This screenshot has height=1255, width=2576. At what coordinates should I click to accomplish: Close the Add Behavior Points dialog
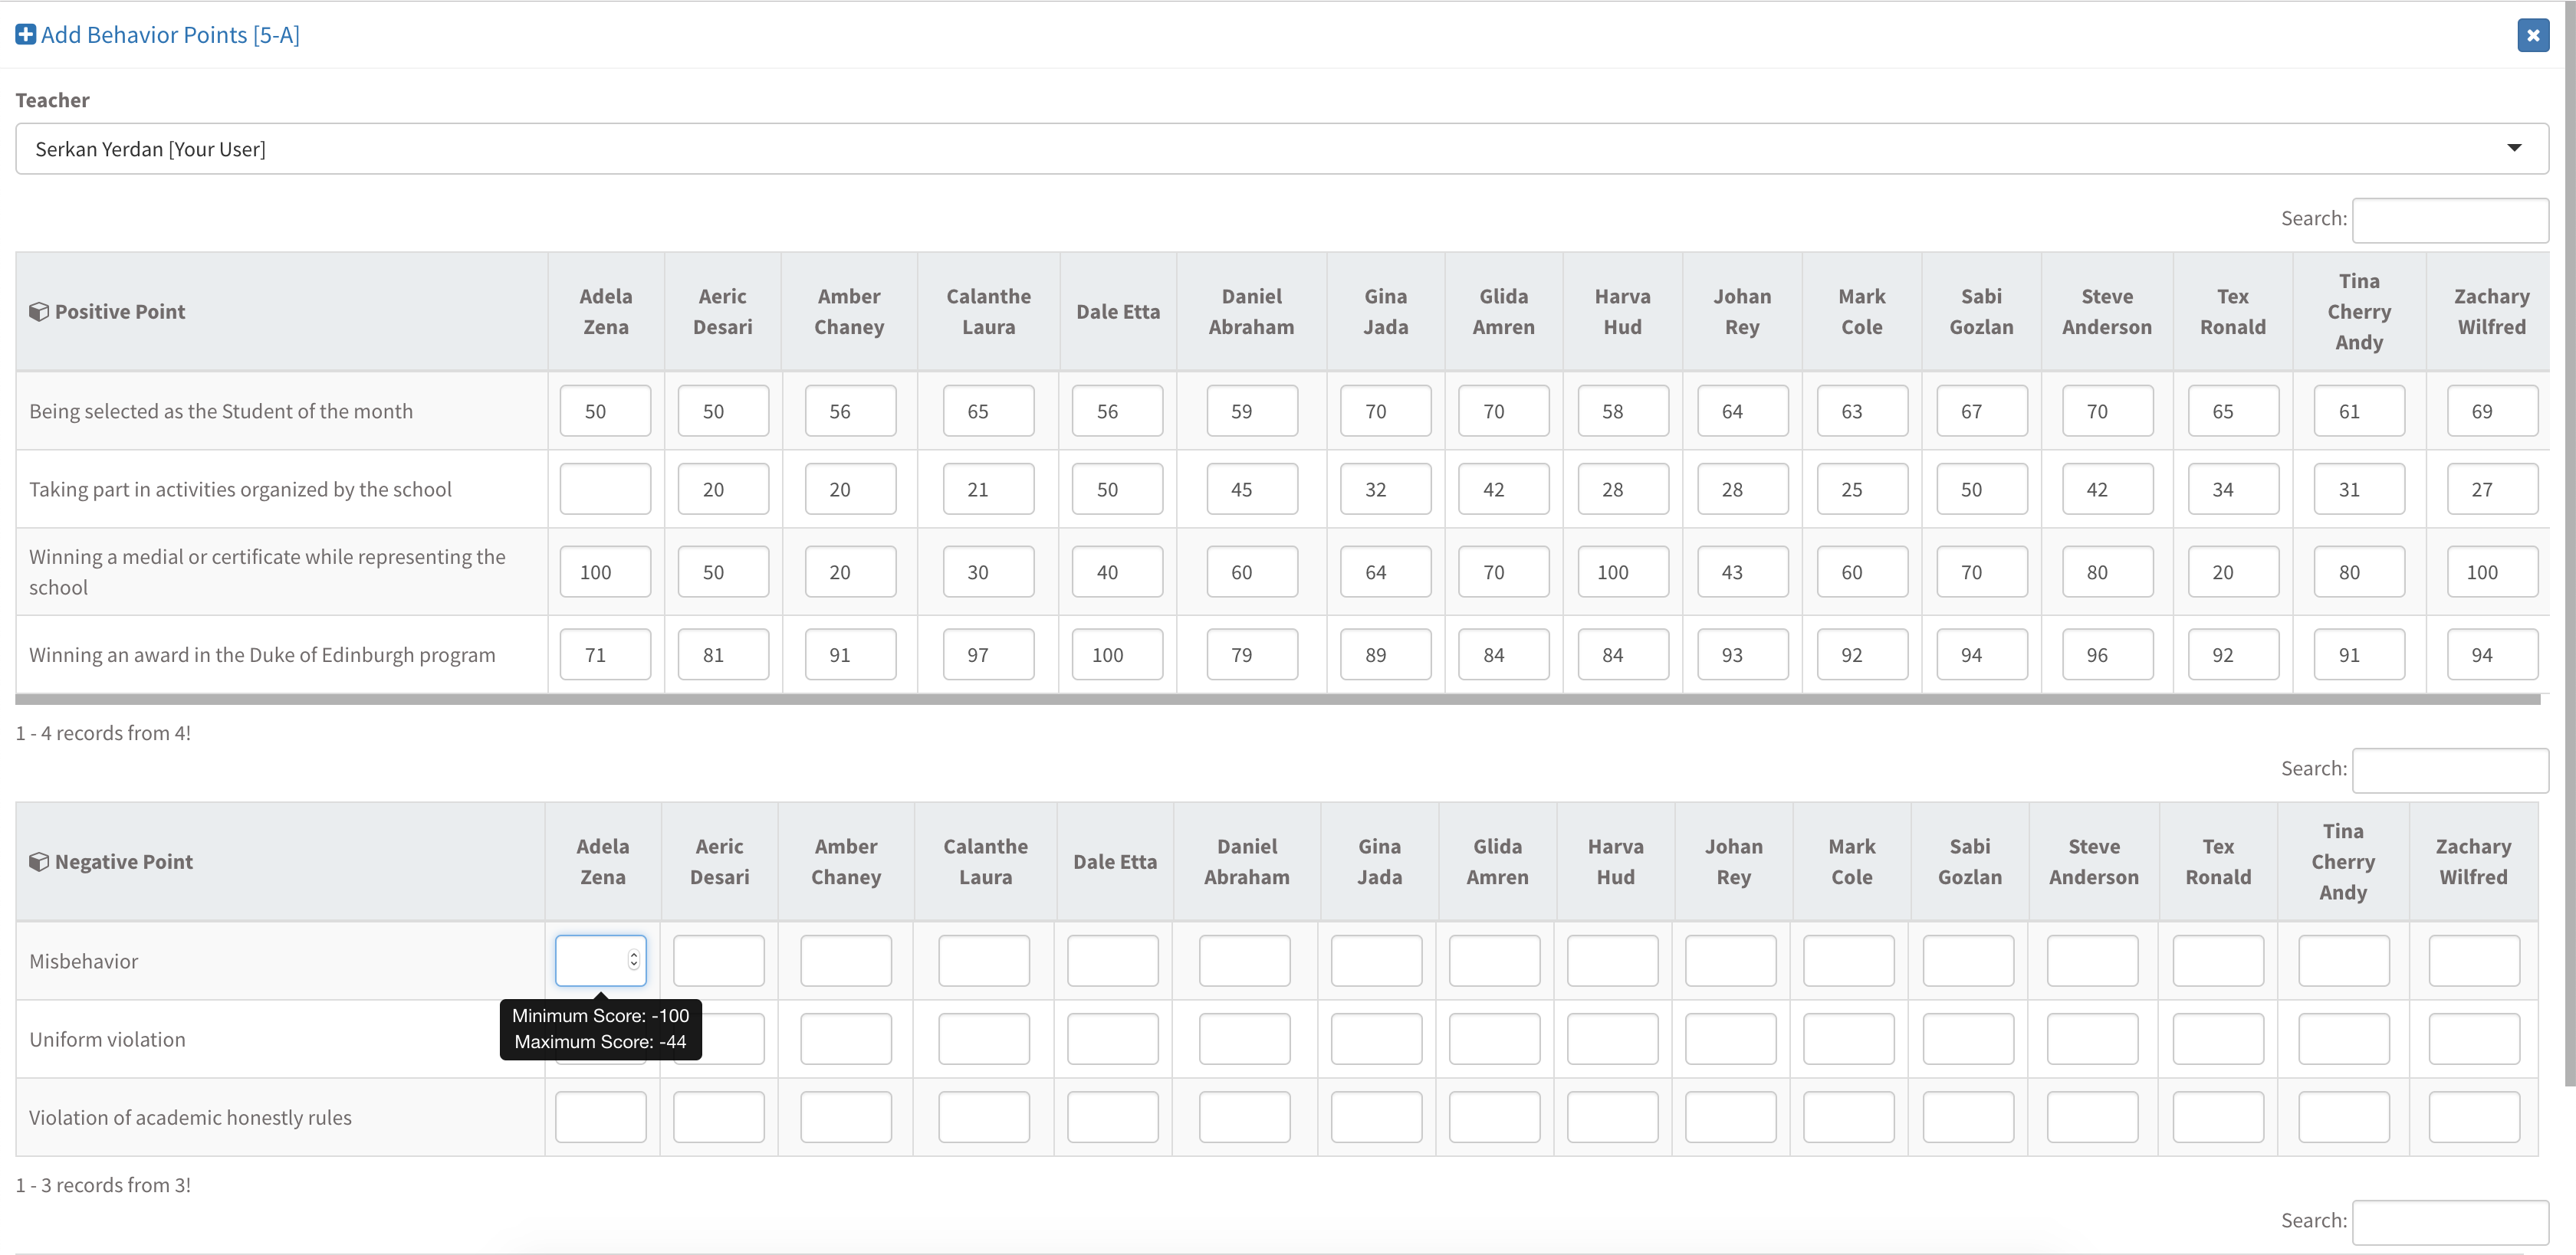(x=2532, y=35)
